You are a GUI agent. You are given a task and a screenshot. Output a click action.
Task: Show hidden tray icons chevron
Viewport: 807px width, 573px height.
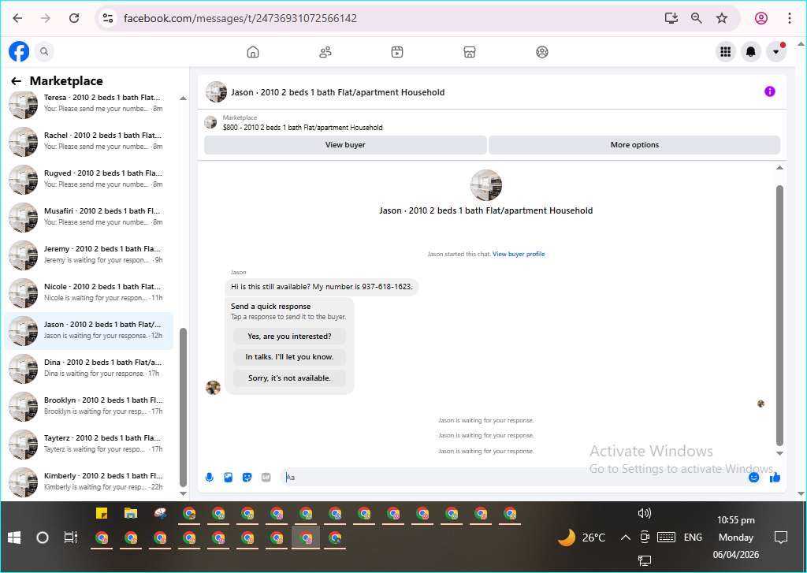[x=625, y=538]
